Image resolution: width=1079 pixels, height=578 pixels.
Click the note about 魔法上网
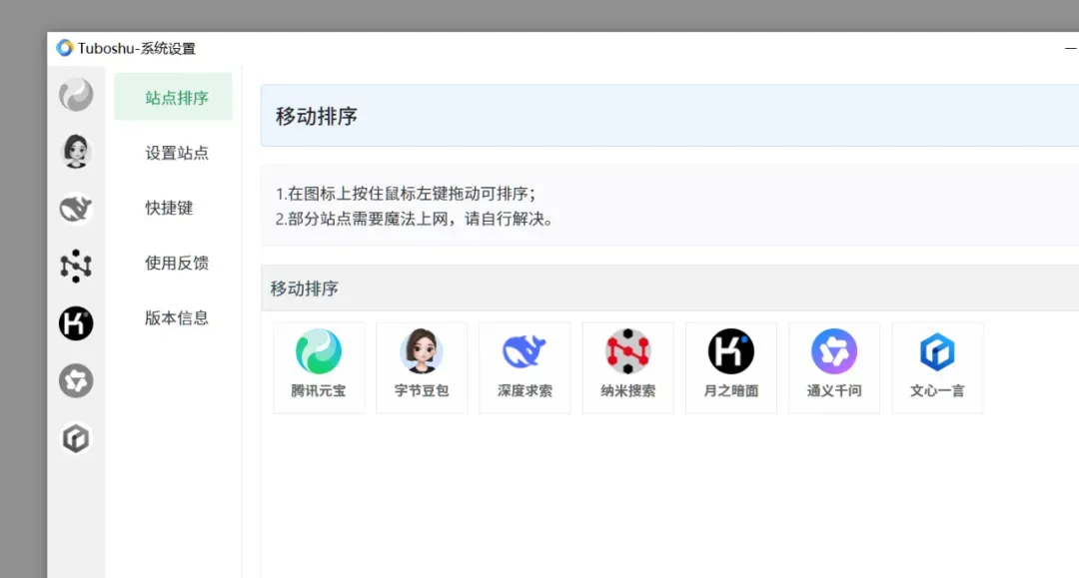415,220
